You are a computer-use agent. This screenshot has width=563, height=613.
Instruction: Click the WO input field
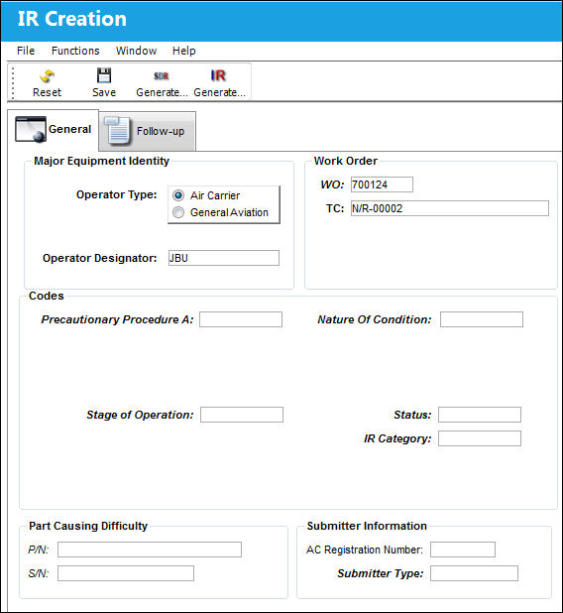382,184
